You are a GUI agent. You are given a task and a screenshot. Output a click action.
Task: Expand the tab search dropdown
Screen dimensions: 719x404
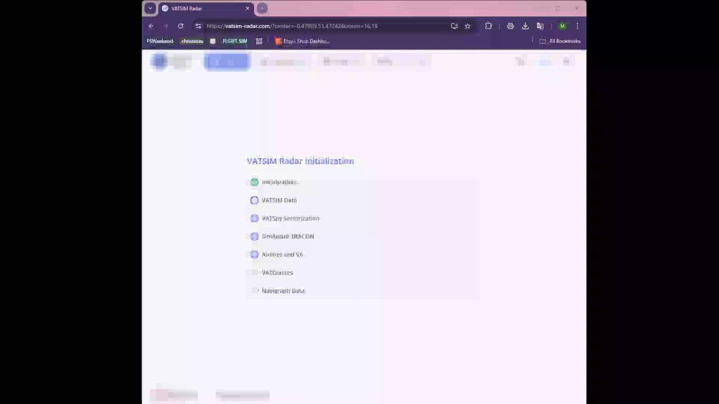(150, 8)
